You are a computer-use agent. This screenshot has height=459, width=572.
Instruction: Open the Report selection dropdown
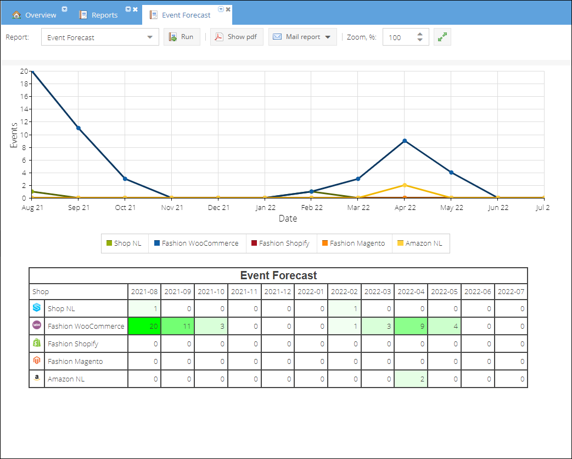click(100, 37)
